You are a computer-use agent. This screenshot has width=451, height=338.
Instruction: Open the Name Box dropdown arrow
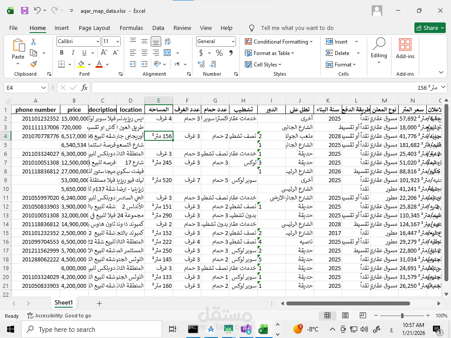click(x=44, y=88)
